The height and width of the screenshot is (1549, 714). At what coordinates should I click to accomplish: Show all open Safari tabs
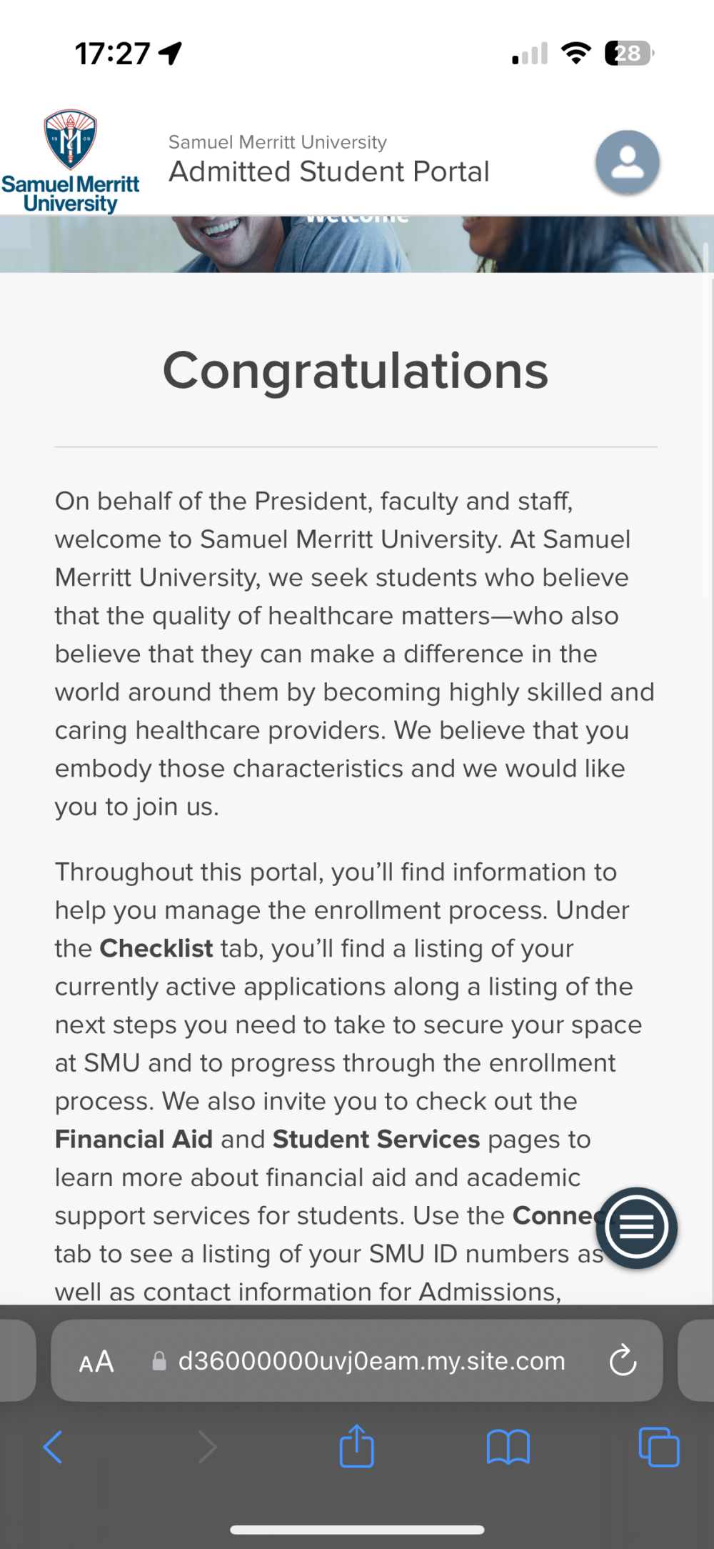(659, 1447)
